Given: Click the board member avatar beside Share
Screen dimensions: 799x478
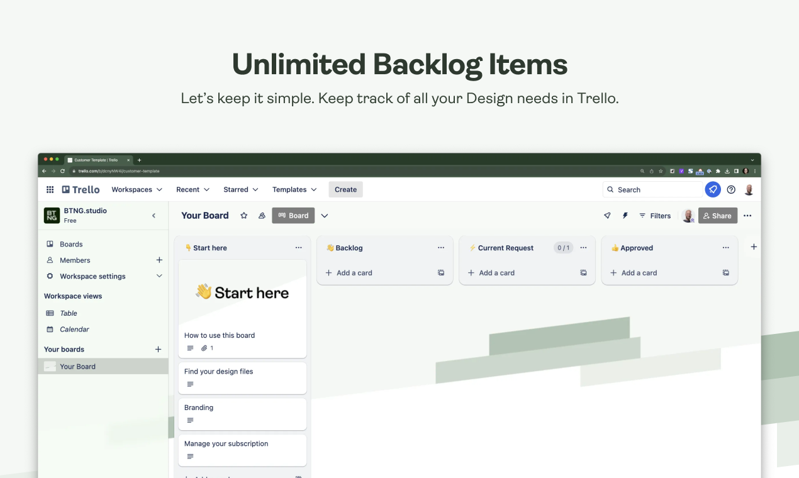Looking at the screenshot, I should coord(688,216).
